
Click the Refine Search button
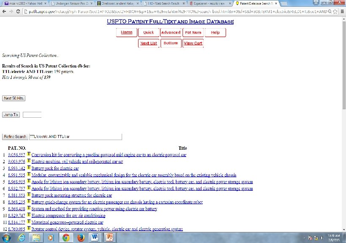click(15, 137)
